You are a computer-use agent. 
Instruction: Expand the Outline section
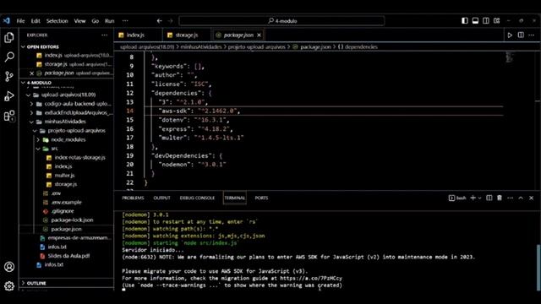(36, 283)
